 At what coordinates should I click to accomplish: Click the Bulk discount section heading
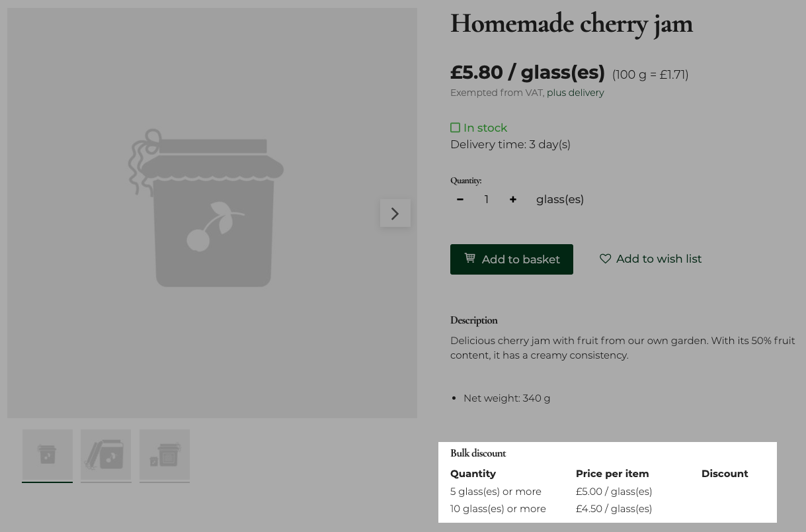coord(477,453)
